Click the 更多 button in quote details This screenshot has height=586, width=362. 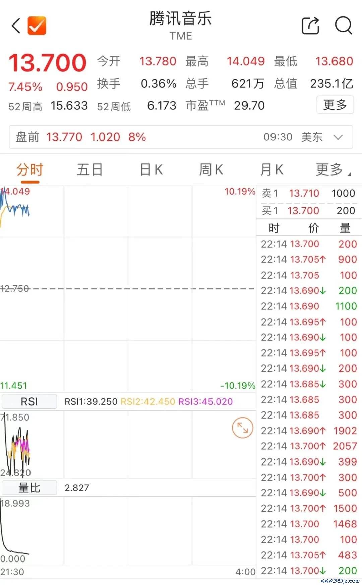click(x=335, y=105)
